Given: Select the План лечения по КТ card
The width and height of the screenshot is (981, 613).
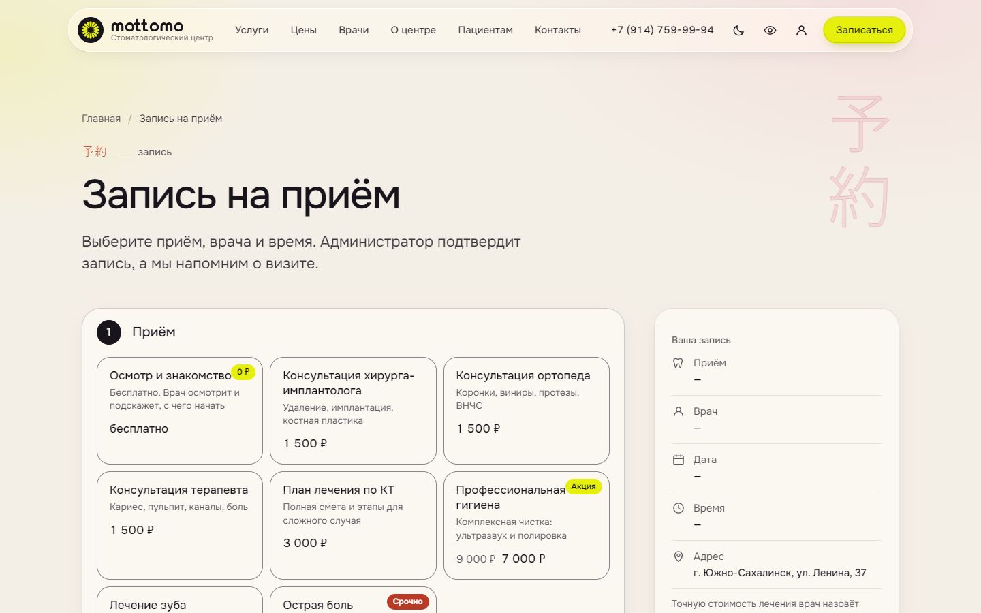Looking at the screenshot, I should tap(353, 525).
